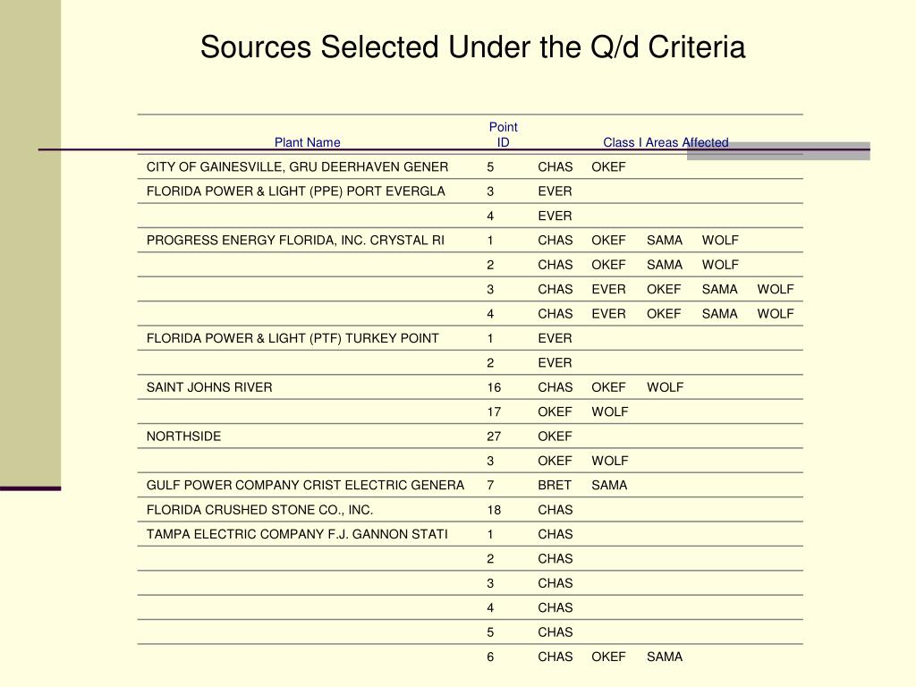
Task: Select "OKEF" in the Saint Johns River row
Action: pyautogui.click(x=608, y=387)
